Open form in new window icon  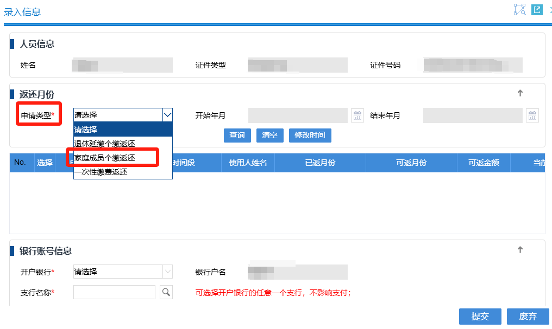pos(537,10)
